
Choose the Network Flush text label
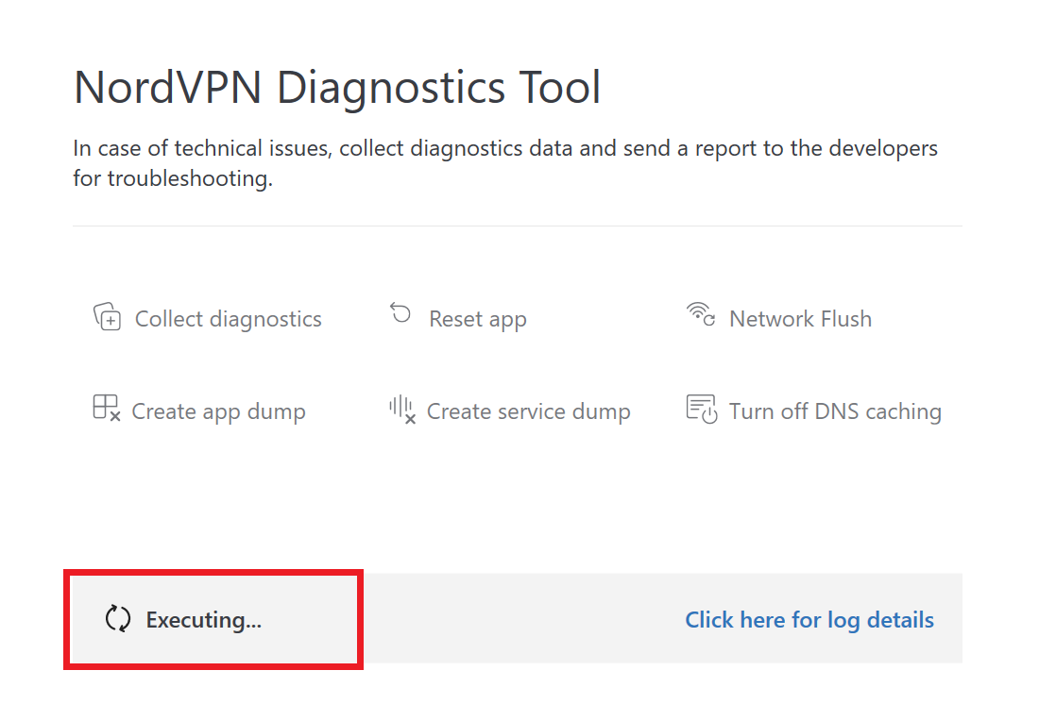800,319
